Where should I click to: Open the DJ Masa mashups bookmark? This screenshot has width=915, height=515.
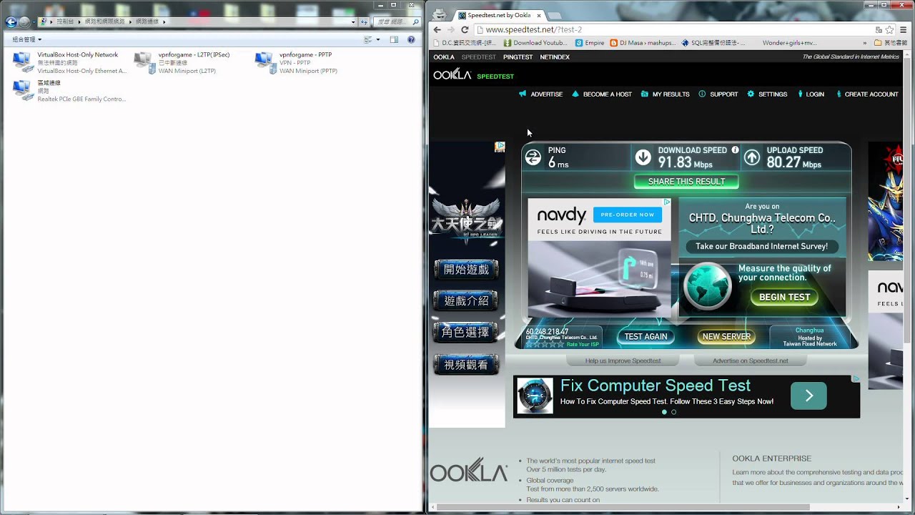[643, 43]
